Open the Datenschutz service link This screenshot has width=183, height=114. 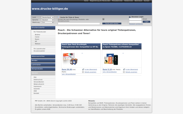38,80
